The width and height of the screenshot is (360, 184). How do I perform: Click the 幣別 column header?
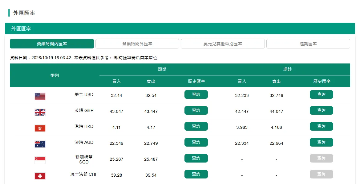[55, 75]
